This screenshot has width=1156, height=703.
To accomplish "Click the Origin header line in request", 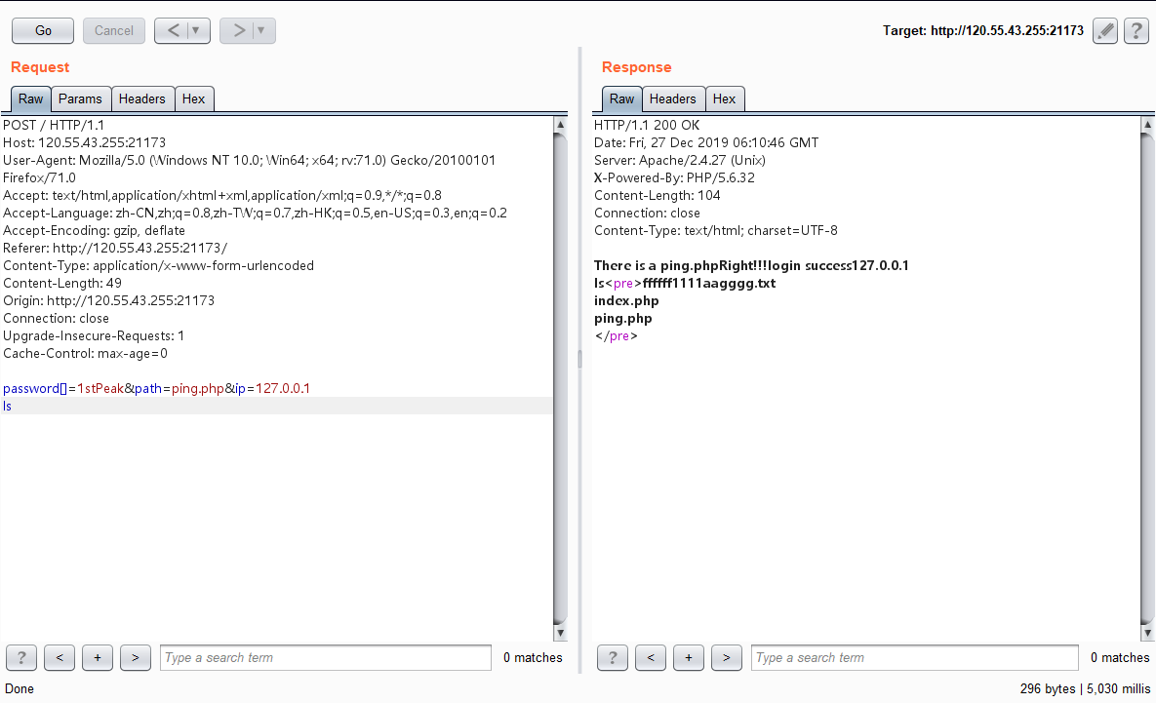I will [109, 300].
